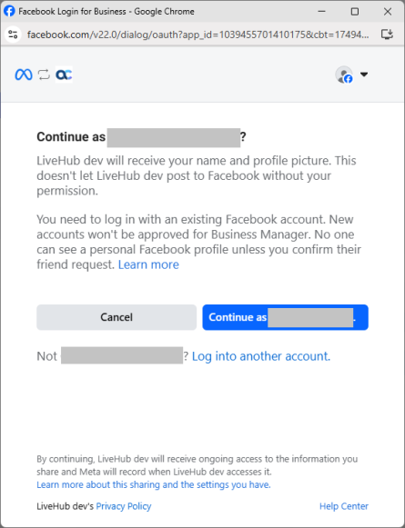
Task: Click the Meta infinity logo
Action: 24,75
